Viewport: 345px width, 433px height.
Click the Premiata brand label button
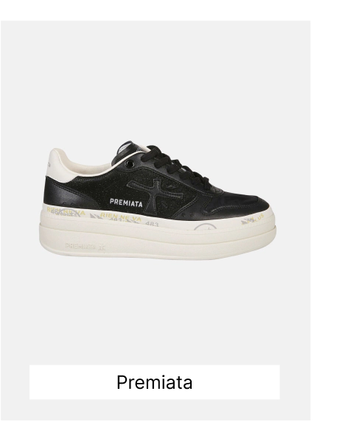coord(155,382)
